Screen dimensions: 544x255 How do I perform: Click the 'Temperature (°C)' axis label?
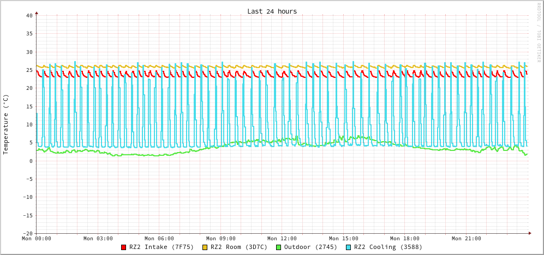coord(5,125)
